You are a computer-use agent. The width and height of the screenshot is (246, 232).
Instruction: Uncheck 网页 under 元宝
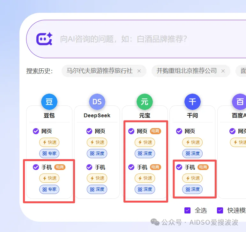coord(131,131)
